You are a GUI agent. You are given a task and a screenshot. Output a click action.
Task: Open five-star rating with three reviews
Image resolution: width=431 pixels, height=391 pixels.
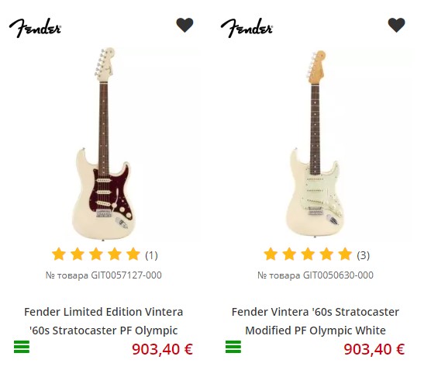tap(316, 254)
